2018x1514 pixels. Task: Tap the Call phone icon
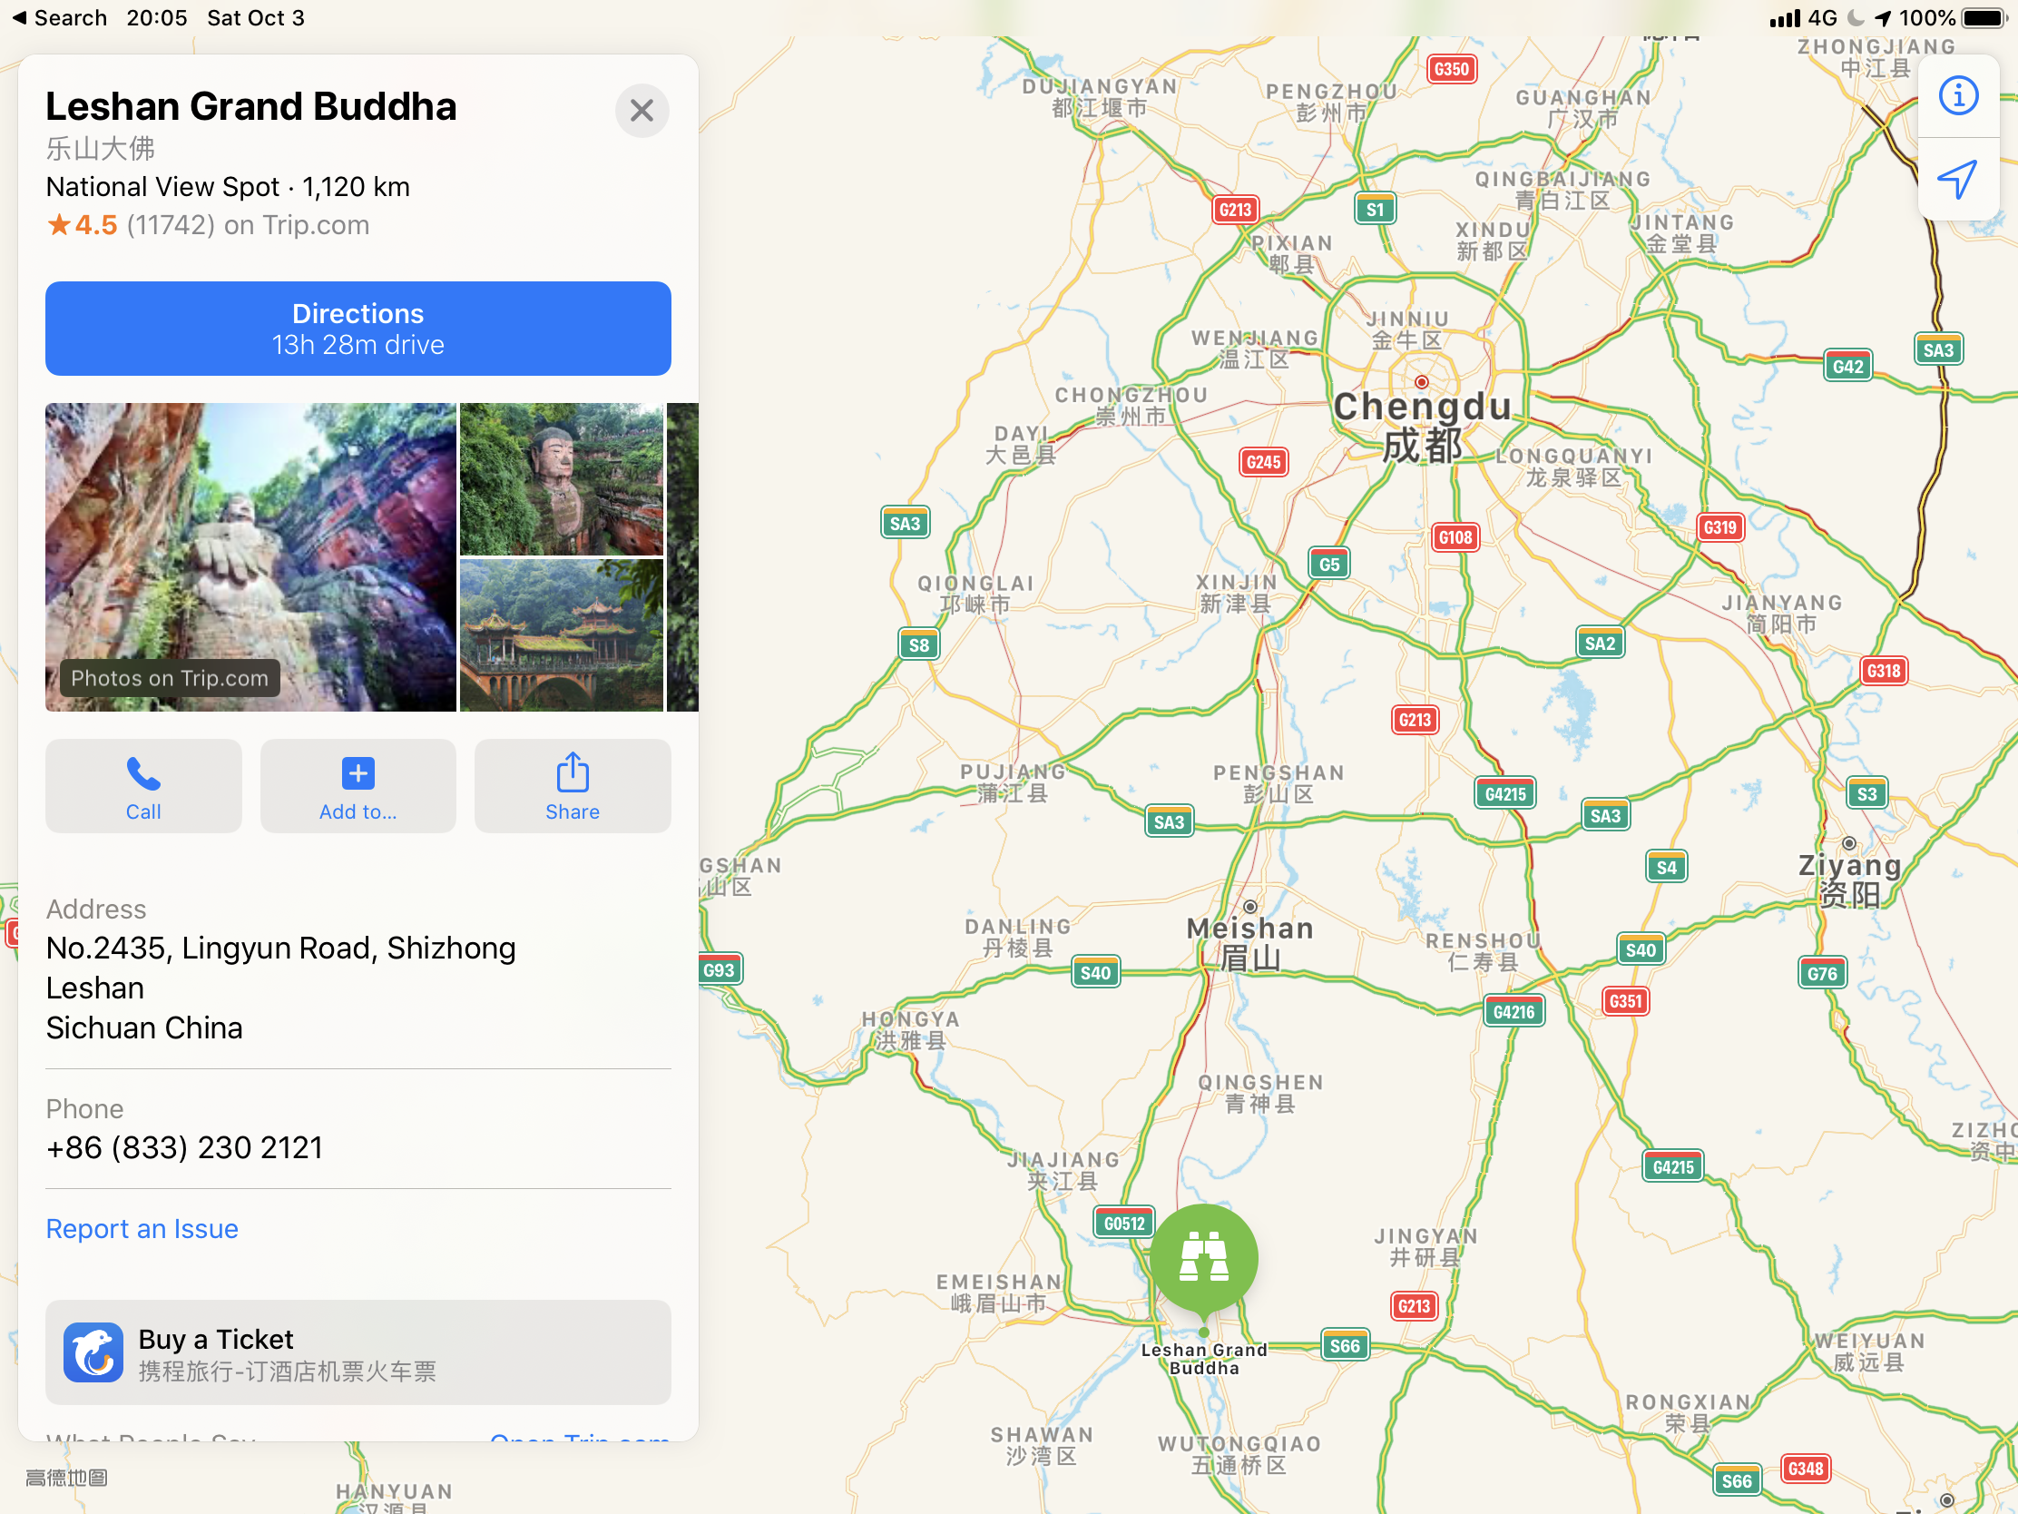click(143, 775)
